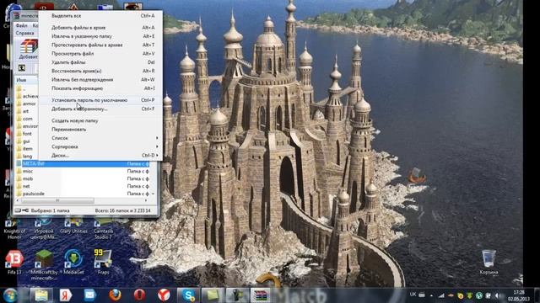Viewport: 540px width, 303px height.
Task: Click the up-one-level icon below the toolbar
Action: pyautogui.click(x=22, y=68)
